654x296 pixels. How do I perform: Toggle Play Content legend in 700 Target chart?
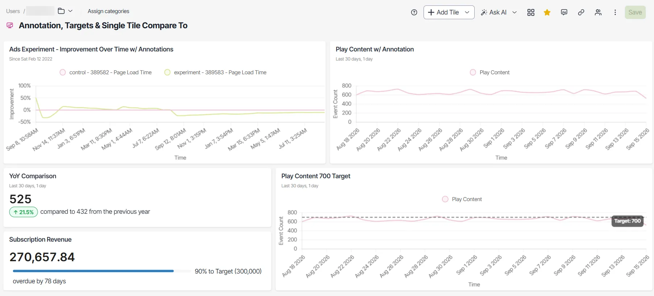pos(462,199)
